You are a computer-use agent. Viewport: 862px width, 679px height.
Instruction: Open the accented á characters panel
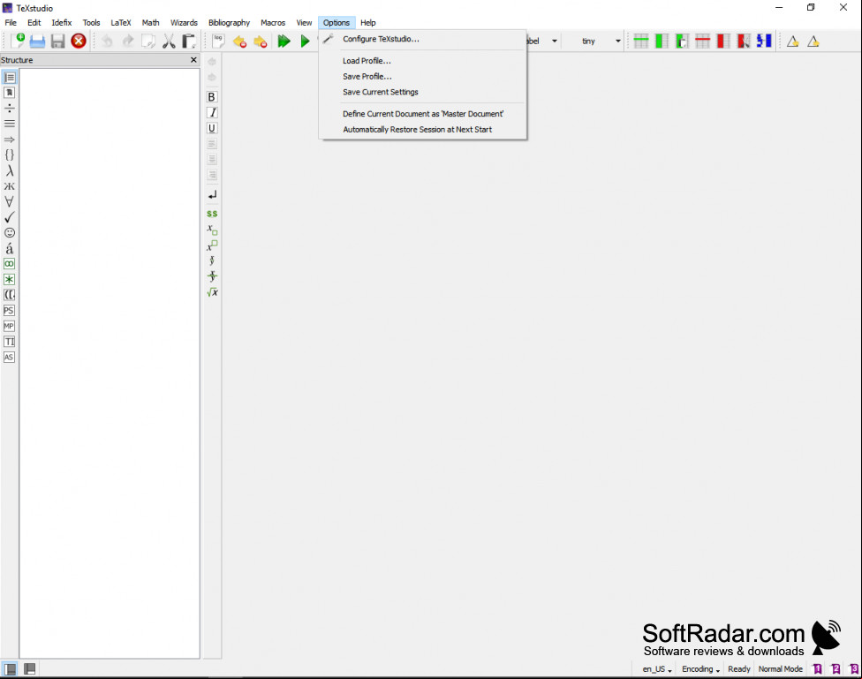10,248
